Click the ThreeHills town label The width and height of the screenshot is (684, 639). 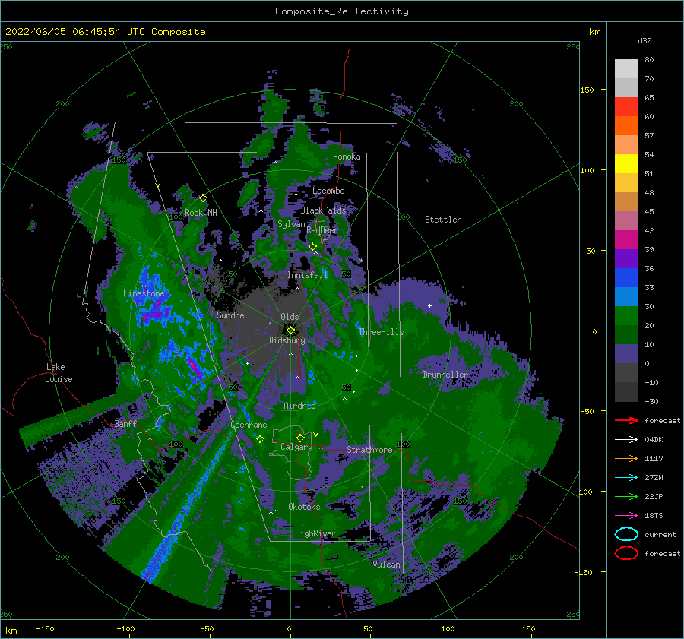click(x=381, y=332)
